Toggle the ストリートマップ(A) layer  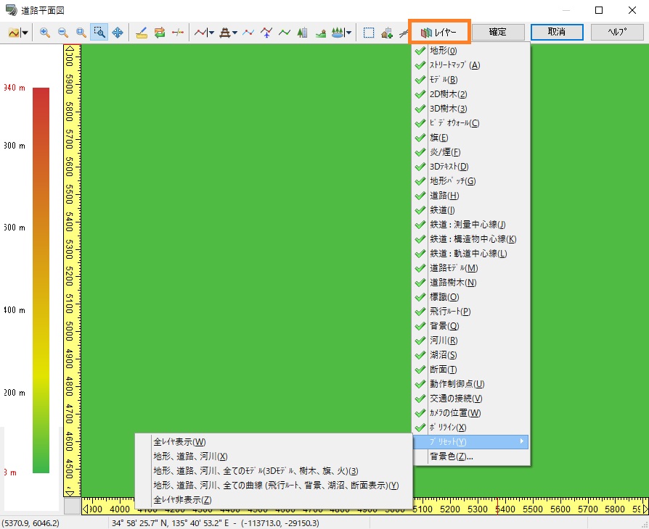(471, 65)
